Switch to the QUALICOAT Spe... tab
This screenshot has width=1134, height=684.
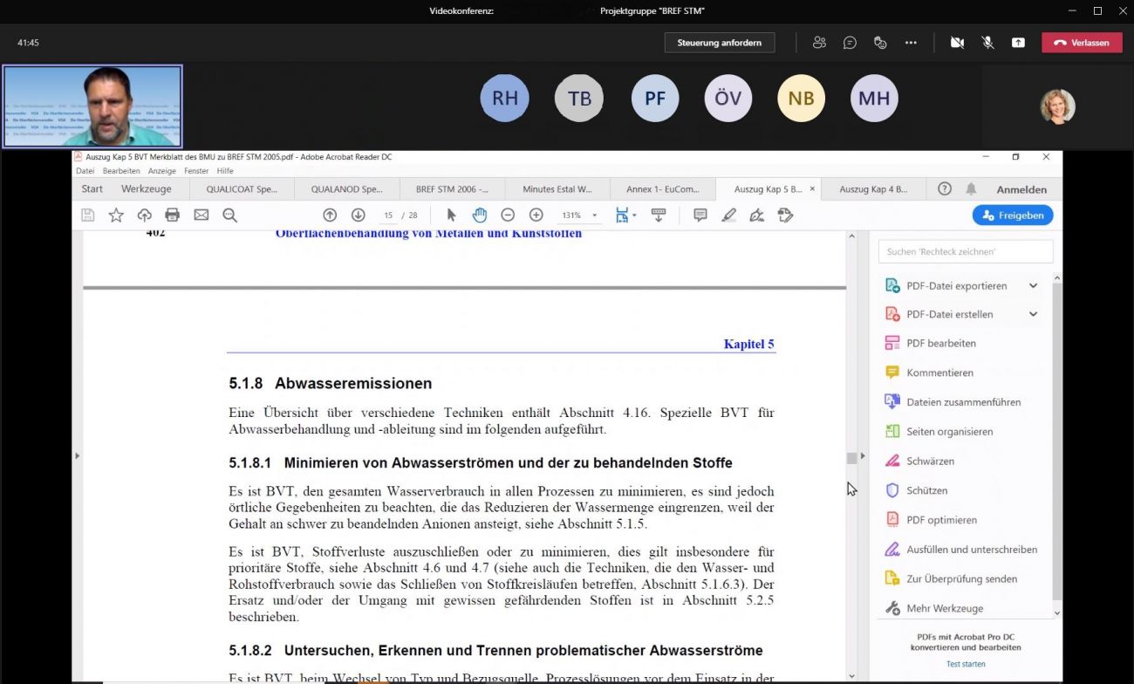(x=242, y=188)
